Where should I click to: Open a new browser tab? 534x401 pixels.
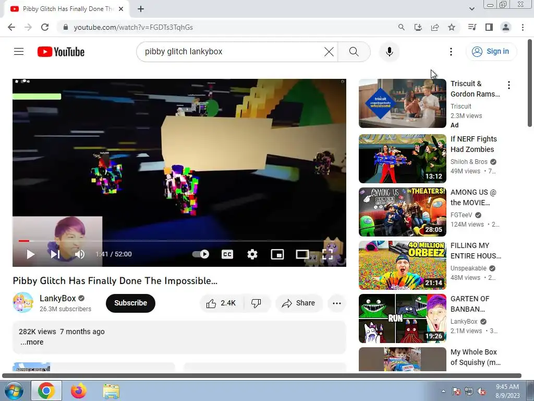pyautogui.click(x=141, y=9)
